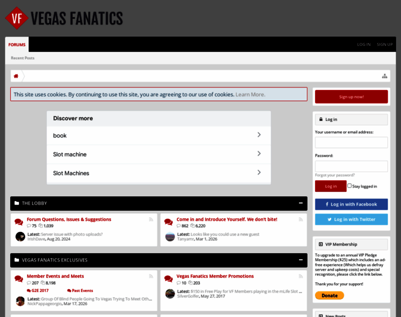Click the lock icon in Log in header
The height and width of the screenshot is (317, 401).
[x=321, y=119]
